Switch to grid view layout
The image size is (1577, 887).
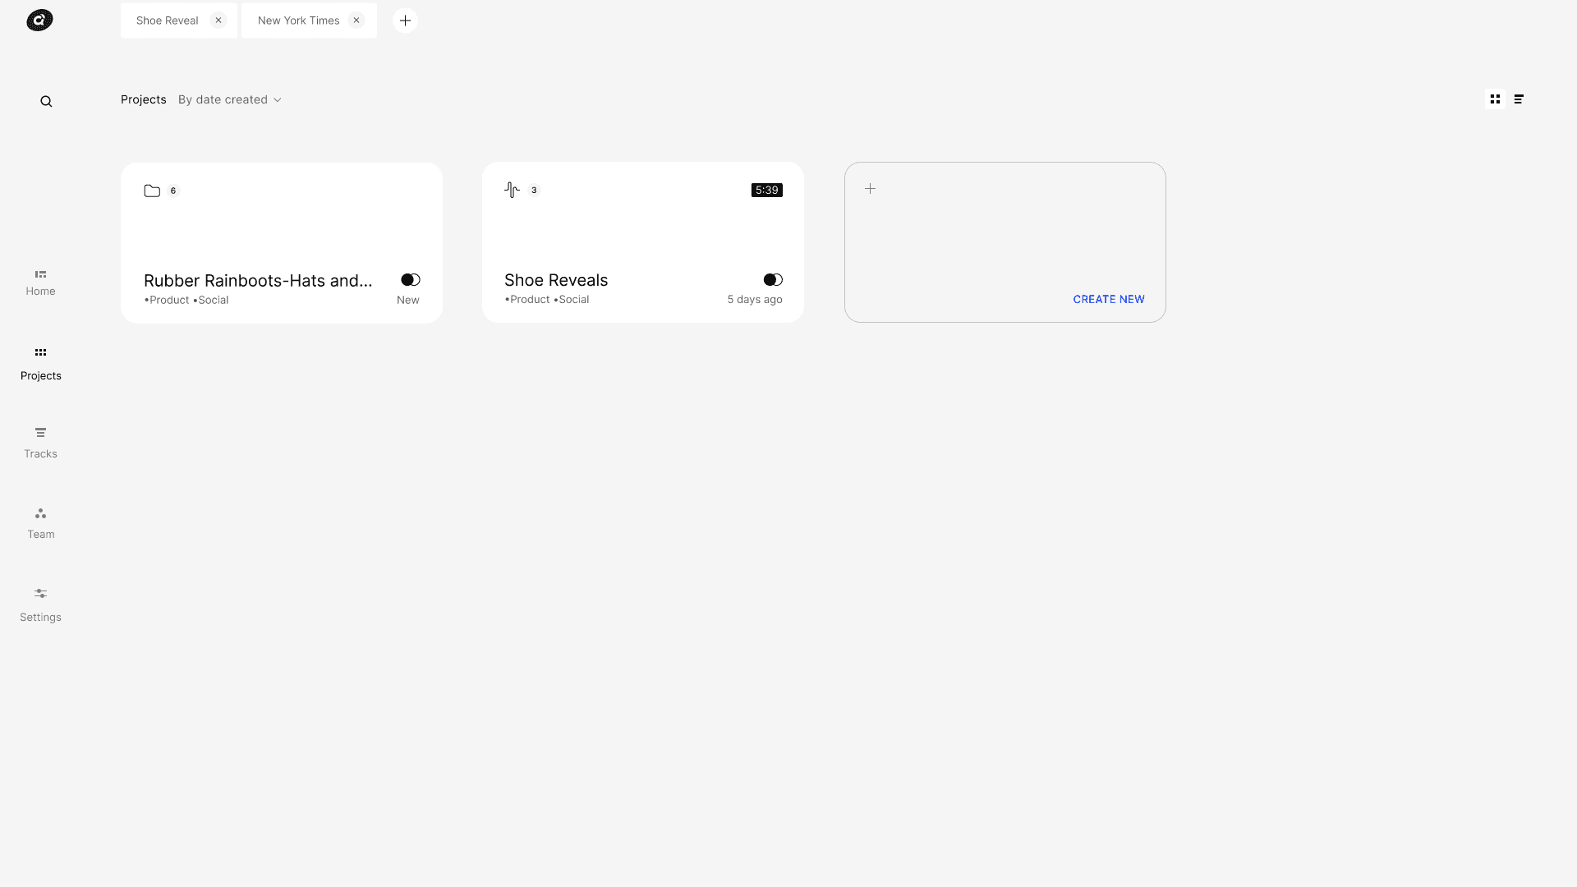tap(1495, 99)
